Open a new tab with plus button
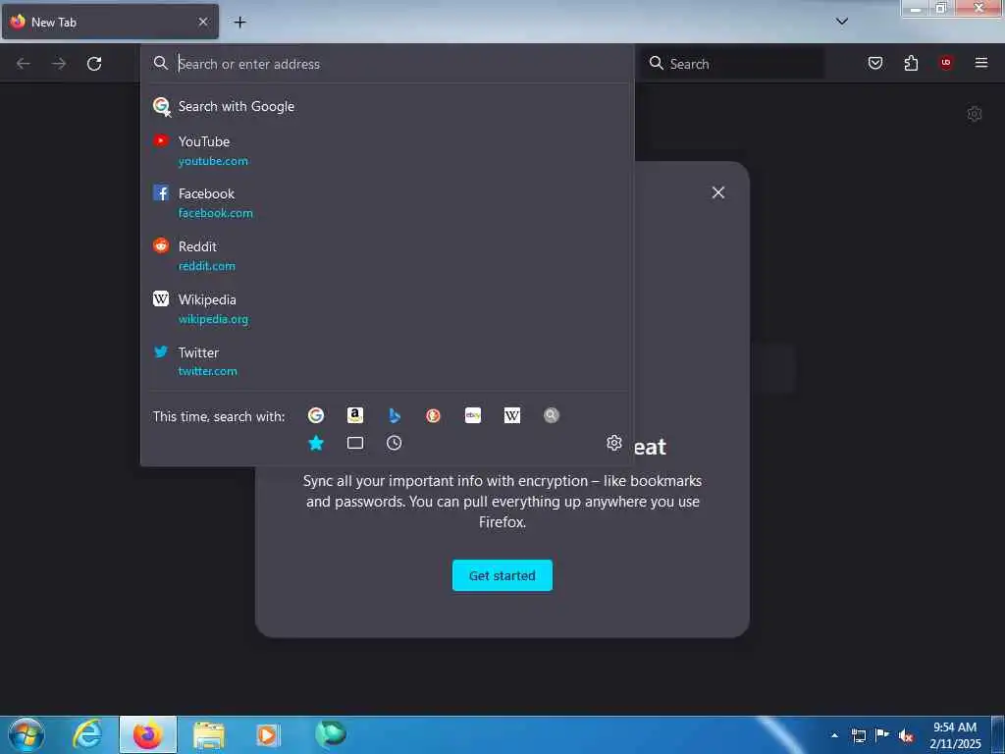The height and width of the screenshot is (754, 1005). pos(239,23)
